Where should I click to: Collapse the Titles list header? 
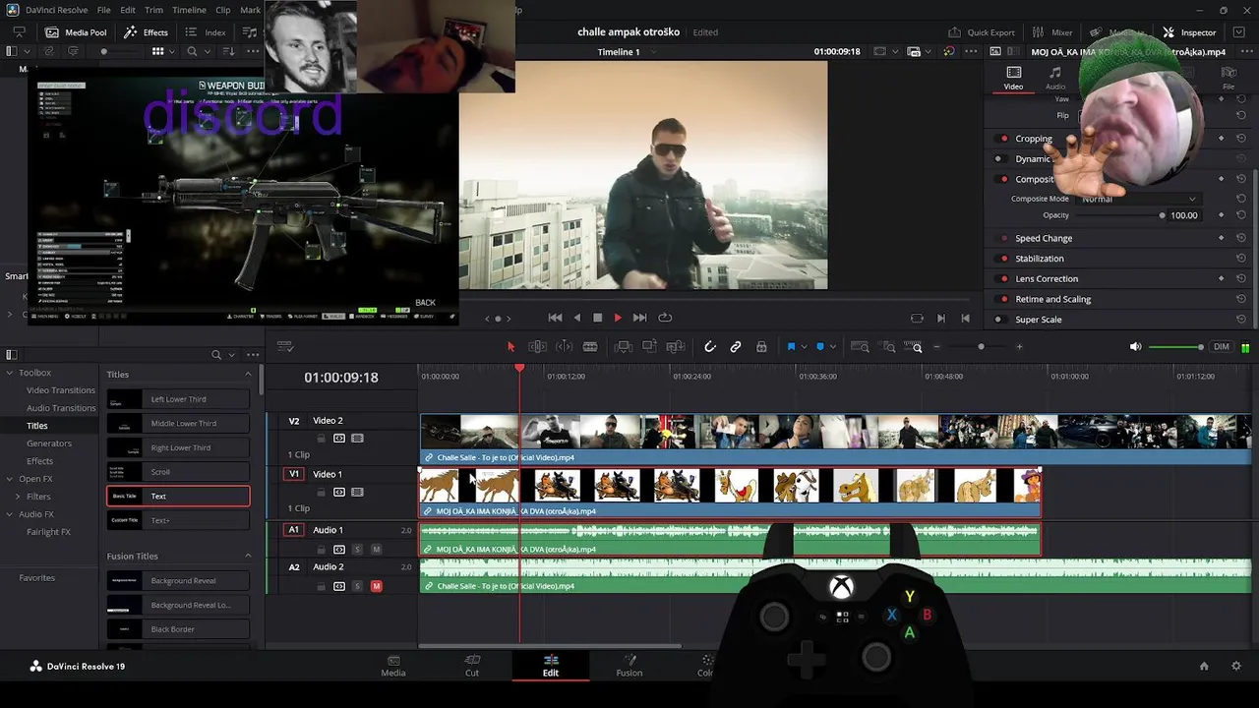pos(248,375)
